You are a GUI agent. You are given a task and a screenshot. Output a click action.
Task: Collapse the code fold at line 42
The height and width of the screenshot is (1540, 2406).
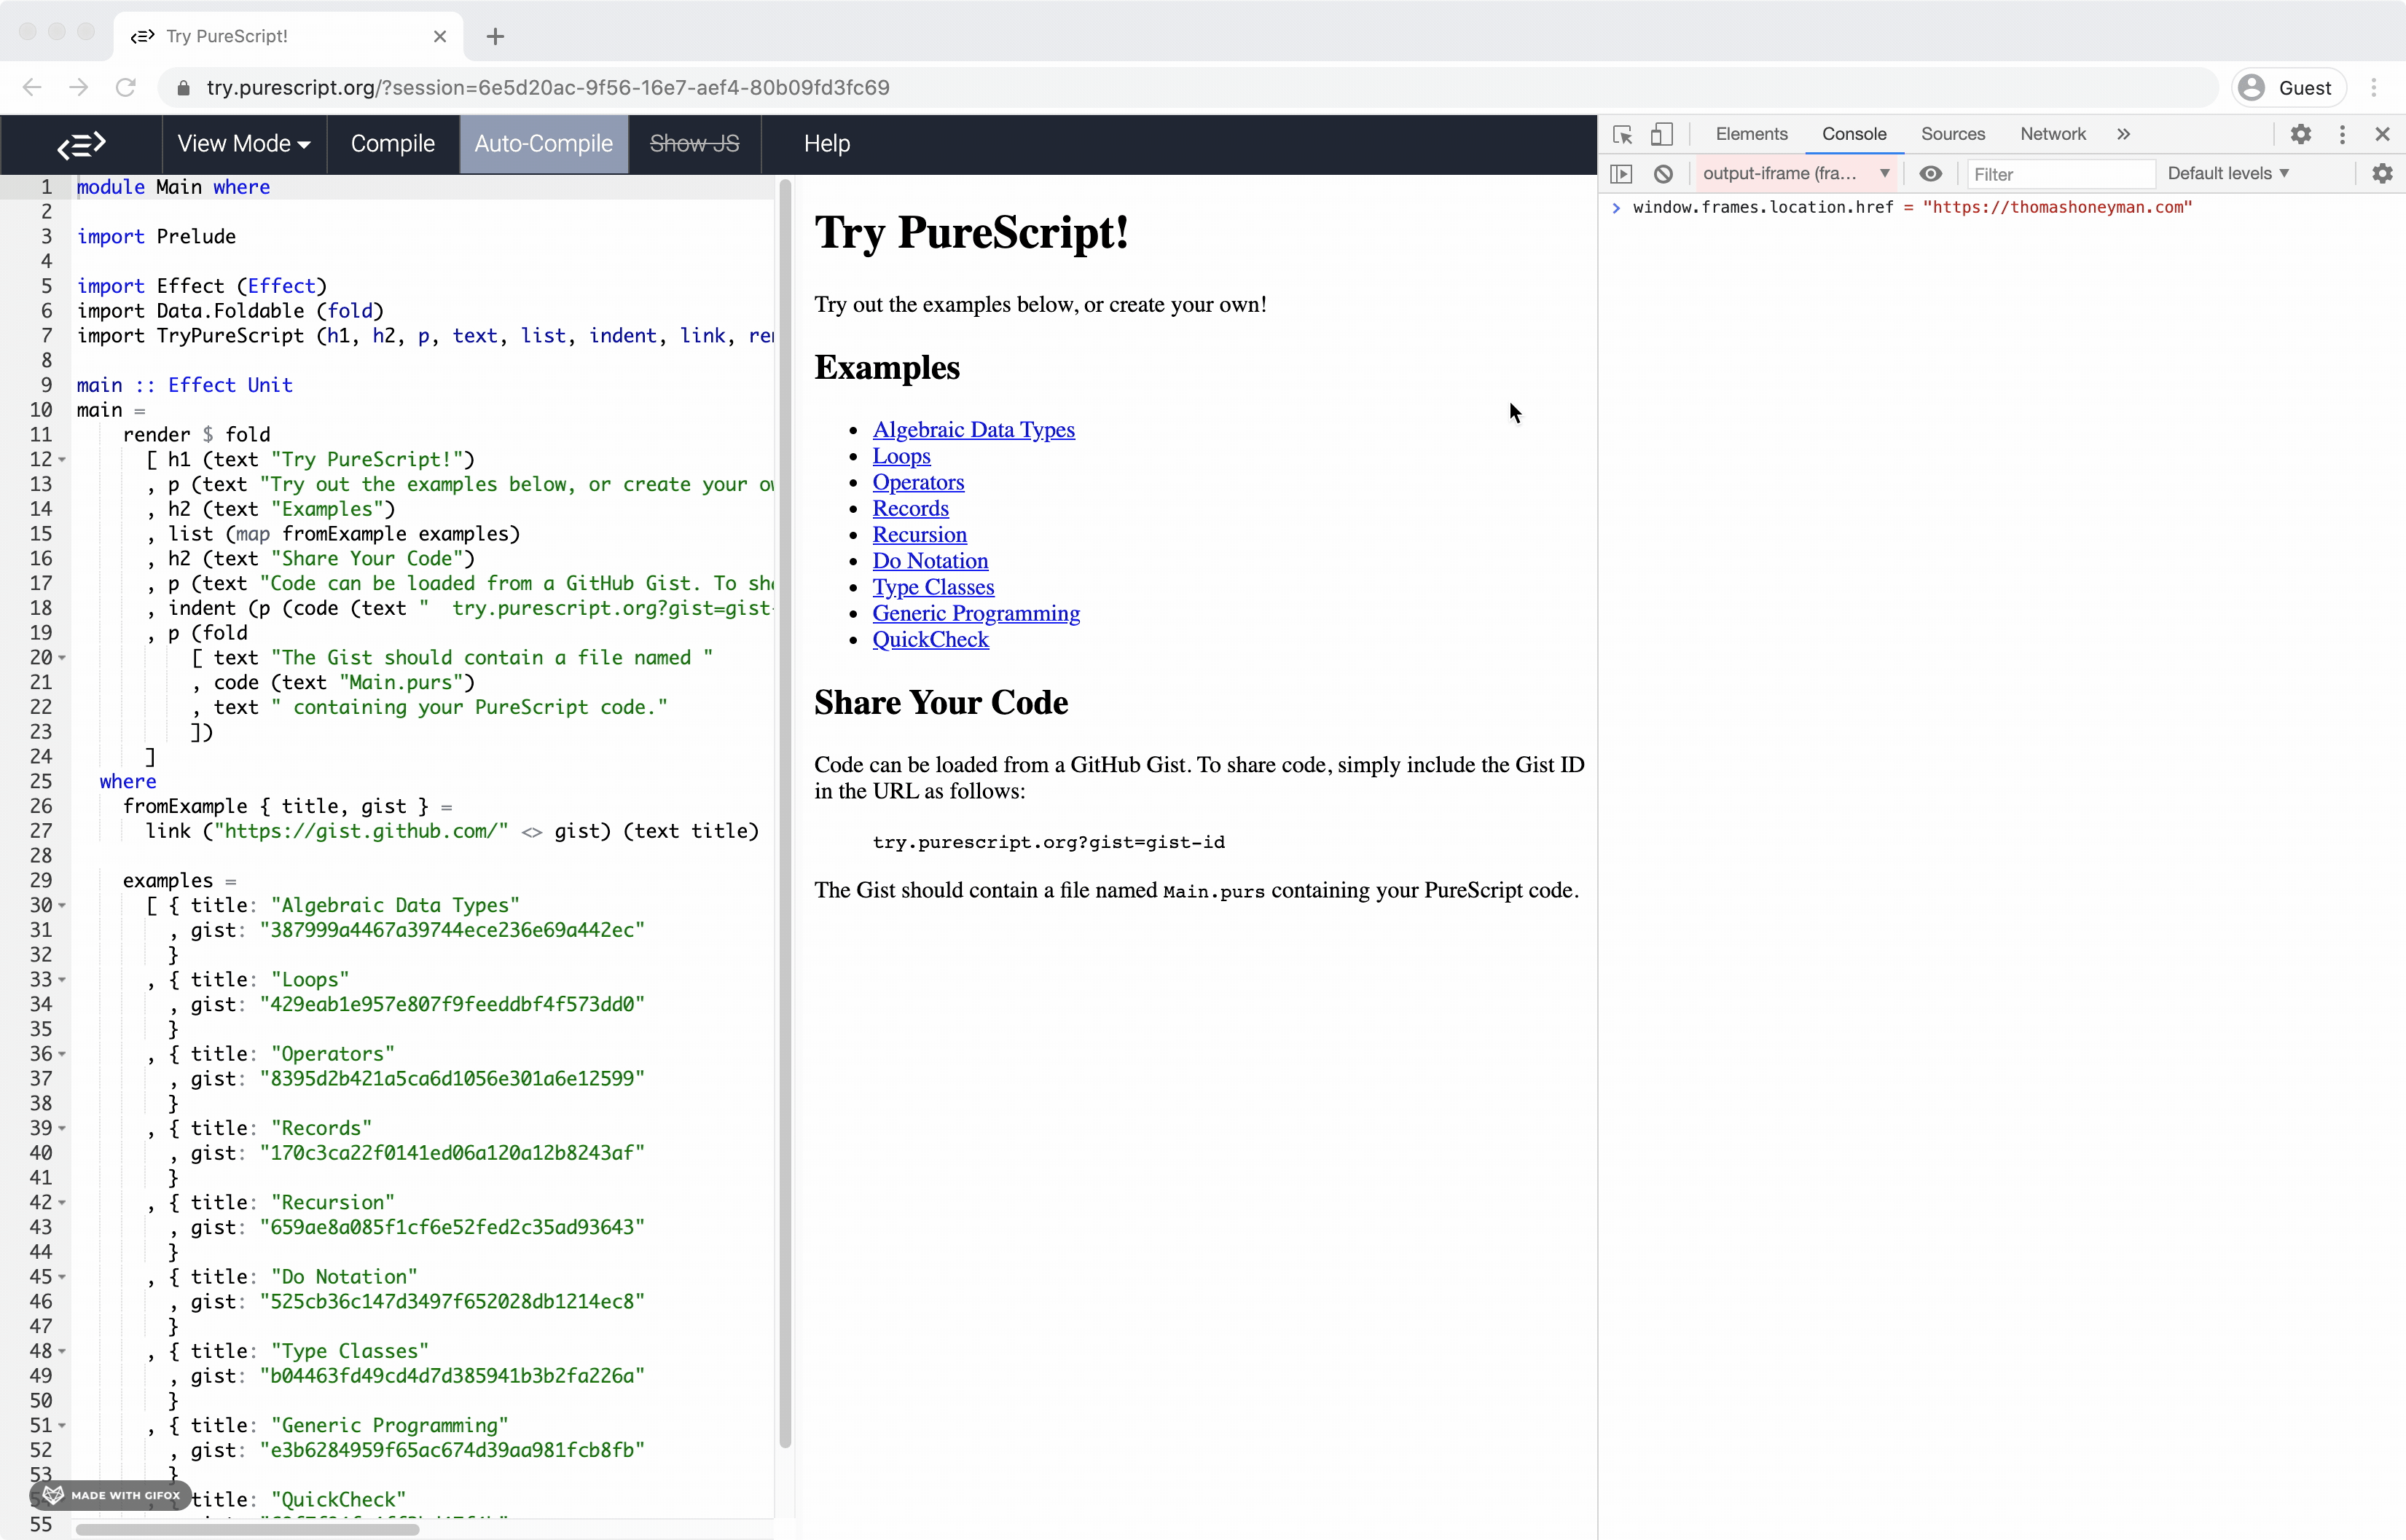click(x=62, y=1203)
